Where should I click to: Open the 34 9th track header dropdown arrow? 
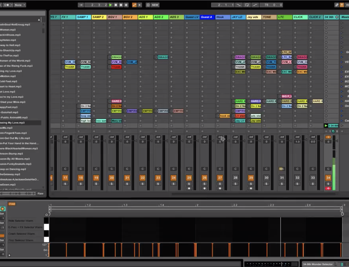[337, 17]
